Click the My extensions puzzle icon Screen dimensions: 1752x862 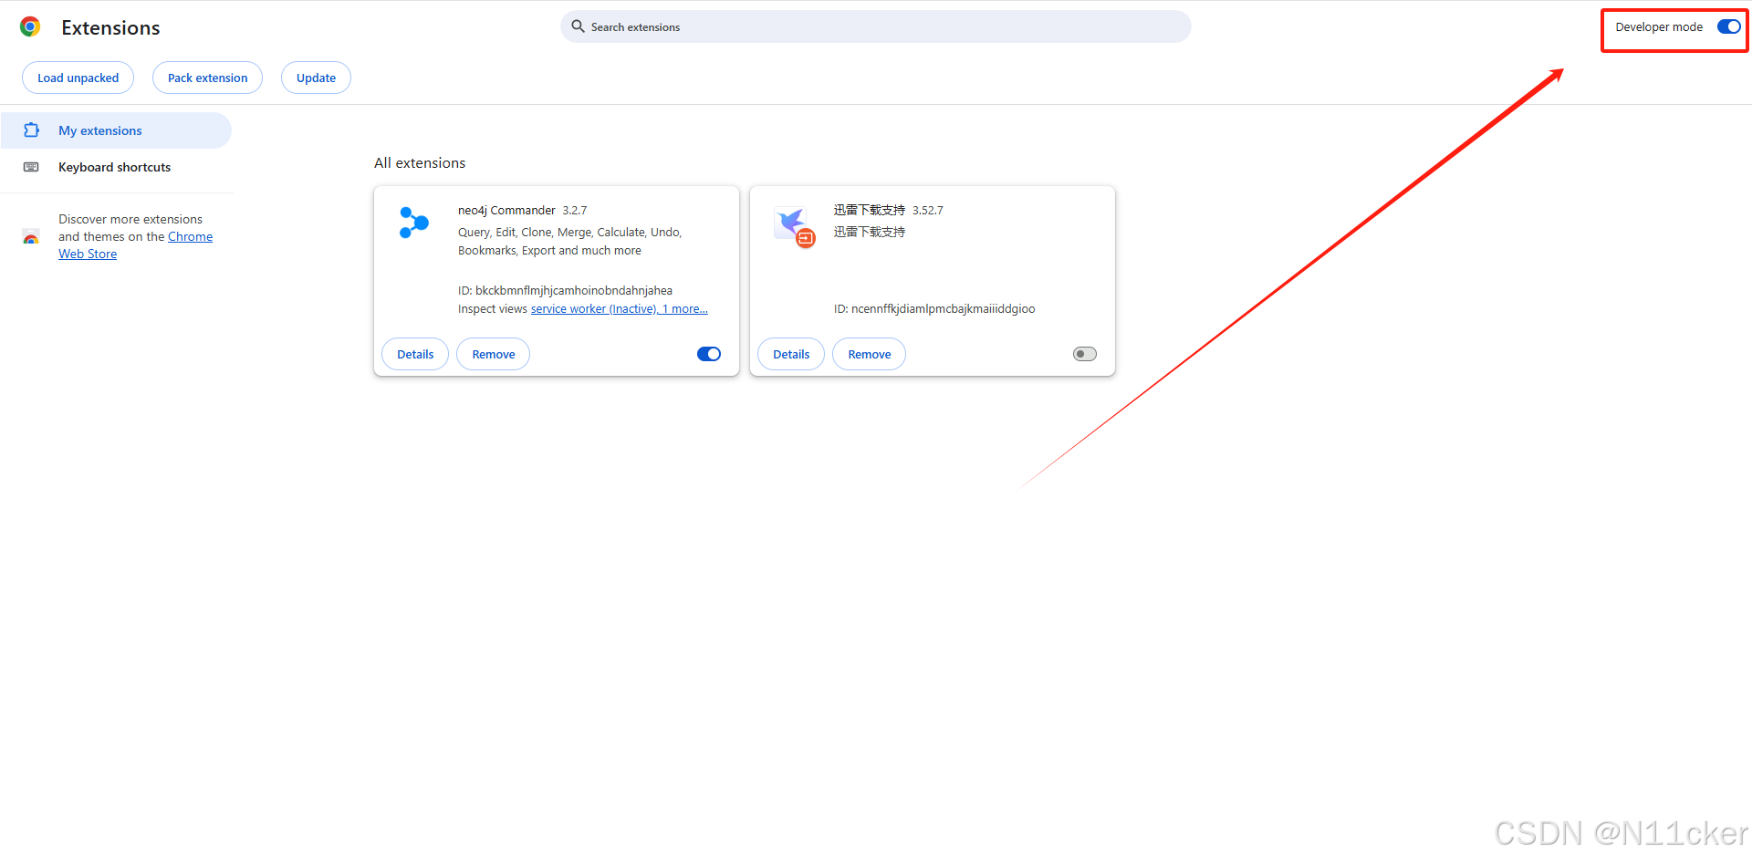pyautogui.click(x=31, y=130)
